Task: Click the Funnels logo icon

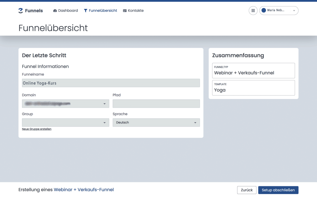Action: click(x=21, y=11)
